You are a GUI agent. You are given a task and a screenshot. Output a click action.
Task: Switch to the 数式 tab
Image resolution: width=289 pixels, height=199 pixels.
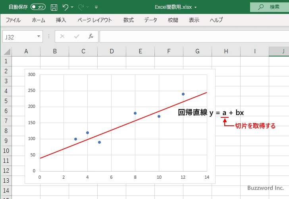(129, 20)
